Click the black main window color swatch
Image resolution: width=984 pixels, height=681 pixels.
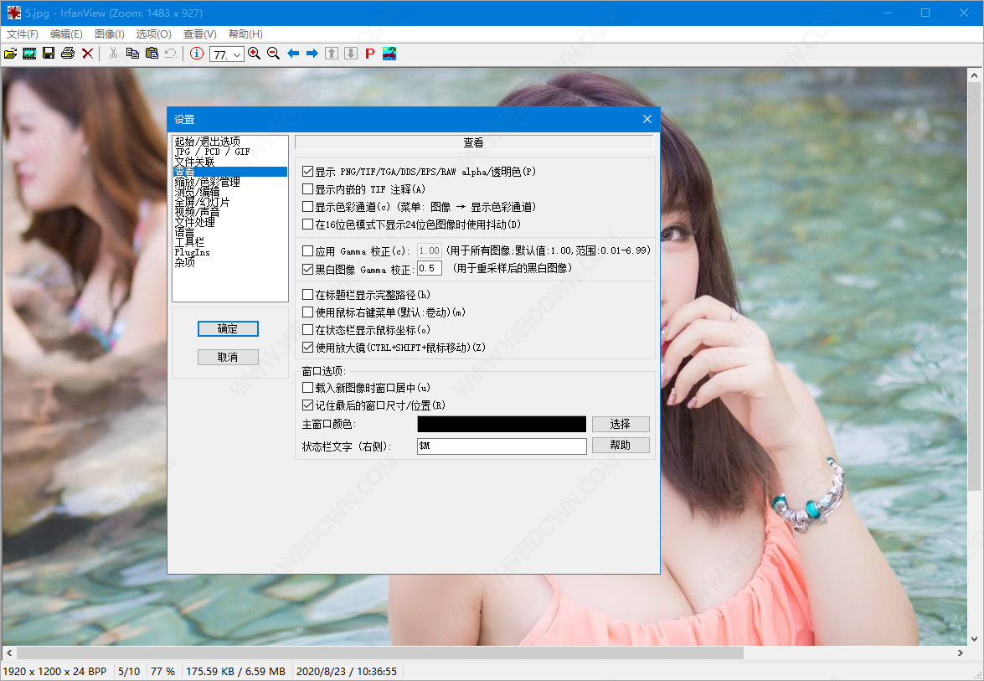(502, 425)
